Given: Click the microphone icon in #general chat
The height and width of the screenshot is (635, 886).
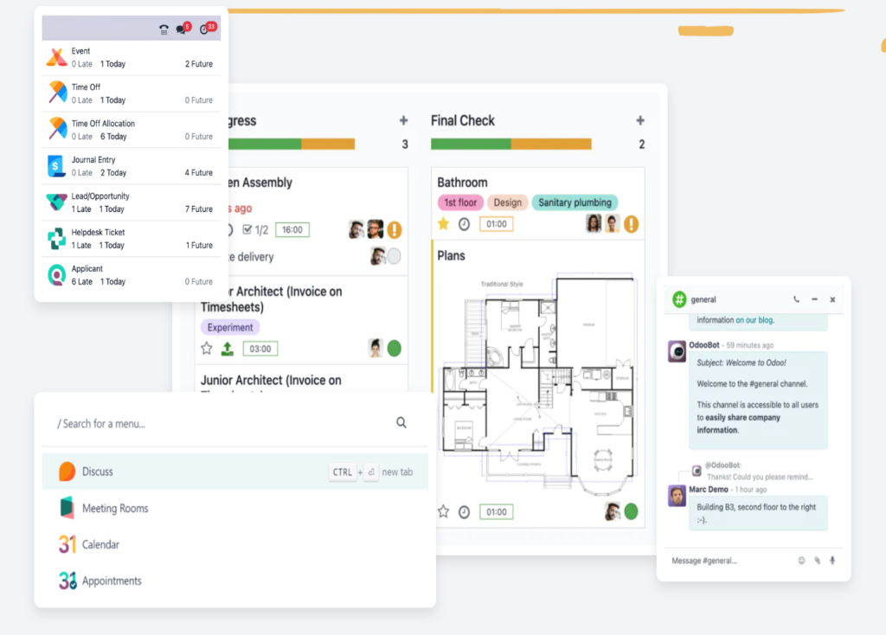Looking at the screenshot, I should [x=832, y=561].
